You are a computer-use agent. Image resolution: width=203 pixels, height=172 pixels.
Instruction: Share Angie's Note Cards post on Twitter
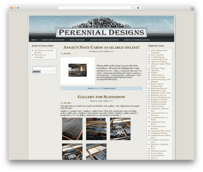(65, 54)
